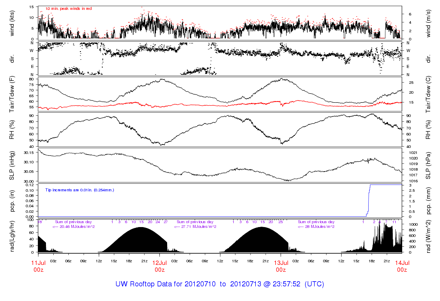The width and height of the screenshot is (440, 301).
Task: Click the UW Rooftop Data title text
Action: click(x=220, y=284)
